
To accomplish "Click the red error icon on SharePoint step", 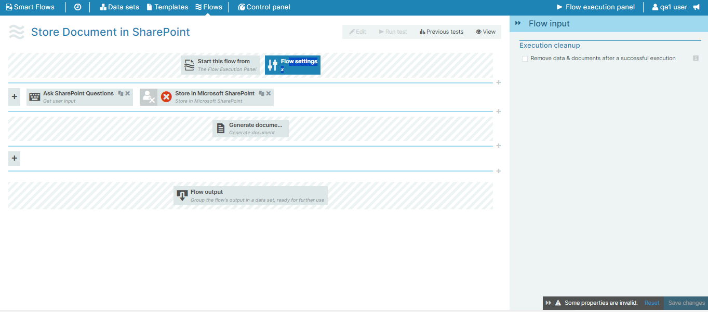I will click(166, 97).
